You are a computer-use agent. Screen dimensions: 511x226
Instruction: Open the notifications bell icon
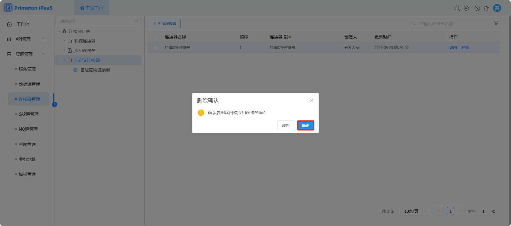486,8
